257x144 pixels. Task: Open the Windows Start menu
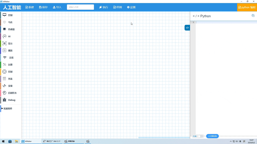[3, 141]
